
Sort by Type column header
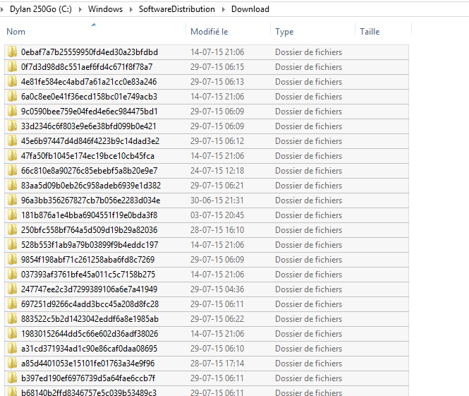284,32
